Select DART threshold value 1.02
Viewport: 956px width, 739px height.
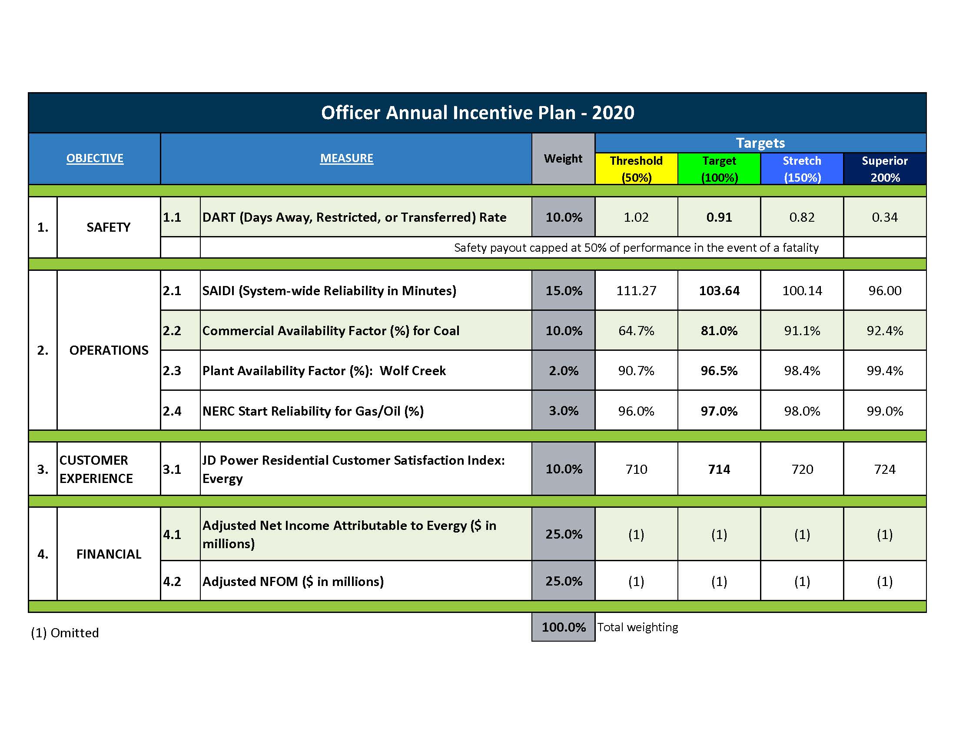pos(636,217)
